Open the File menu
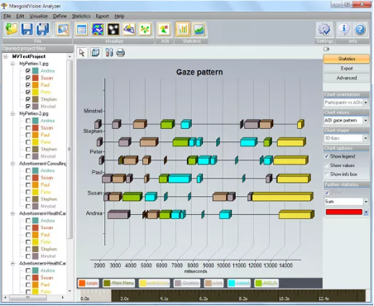This screenshot has width=374, height=306. pos(7,16)
